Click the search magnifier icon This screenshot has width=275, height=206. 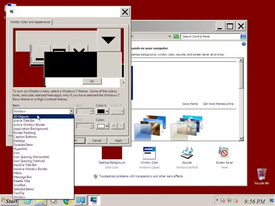point(243,36)
